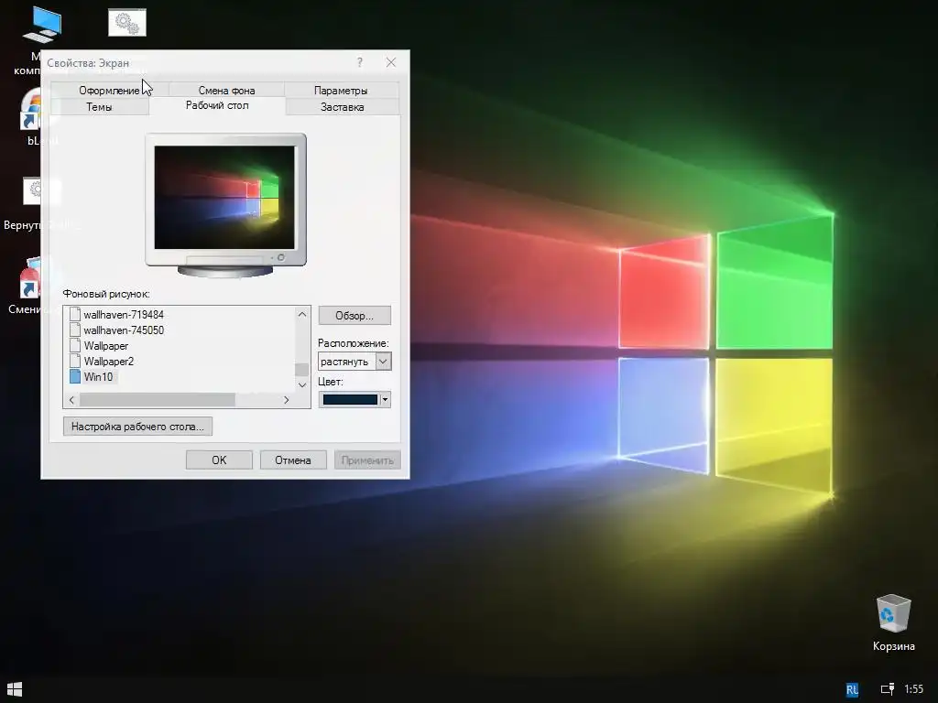Image resolution: width=938 pixels, height=703 pixels.
Task: Click the OK button
Action: (219, 460)
